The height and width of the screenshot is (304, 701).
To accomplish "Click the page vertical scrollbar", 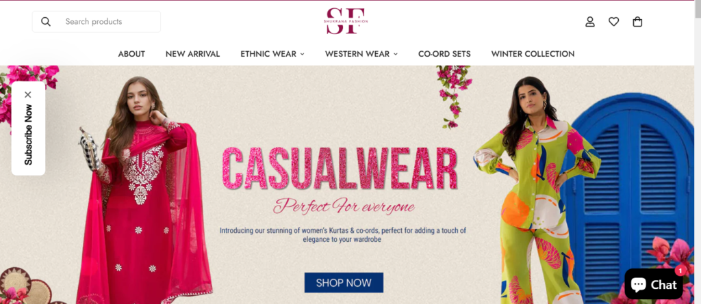I will pyautogui.click(x=698, y=152).
